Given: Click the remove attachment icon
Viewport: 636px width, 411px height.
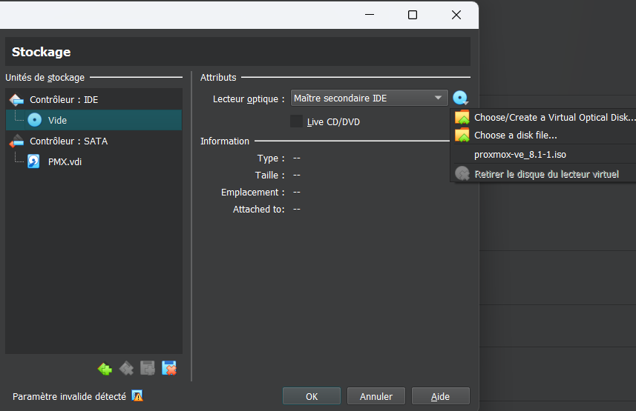Looking at the screenshot, I should point(169,368).
